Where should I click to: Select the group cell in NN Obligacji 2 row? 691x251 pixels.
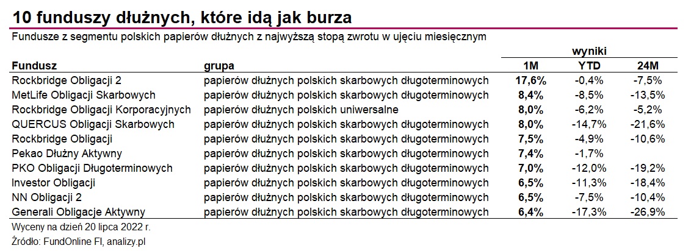click(x=346, y=198)
